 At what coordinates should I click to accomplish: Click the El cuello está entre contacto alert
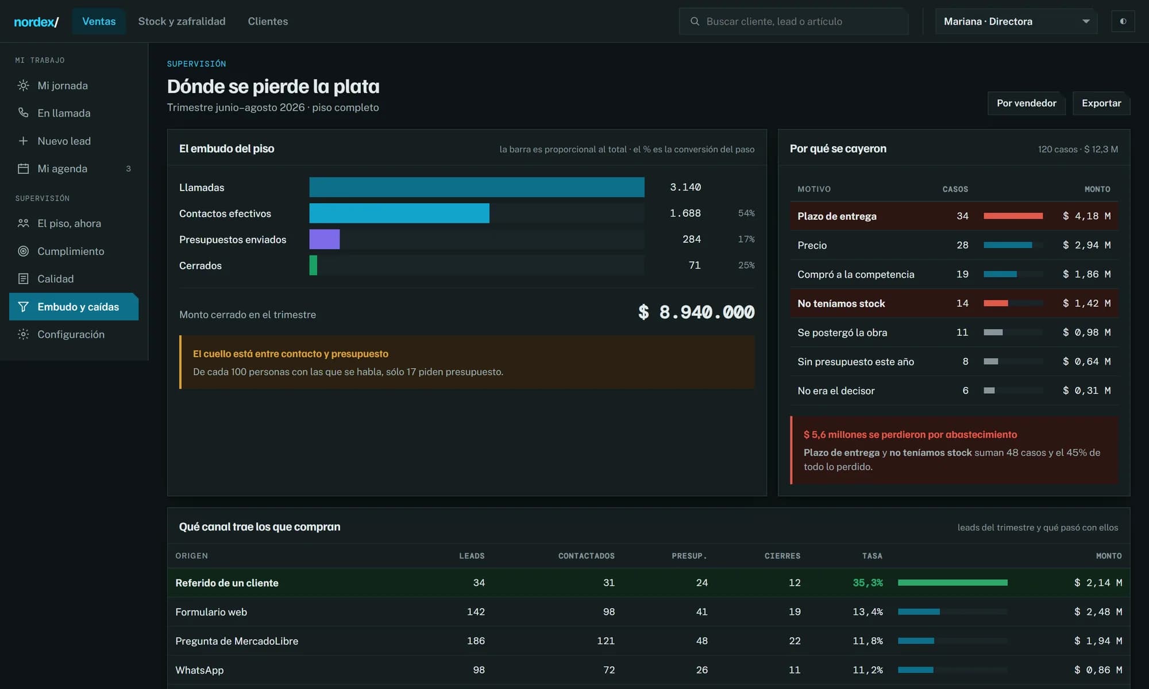click(x=467, y=362)
